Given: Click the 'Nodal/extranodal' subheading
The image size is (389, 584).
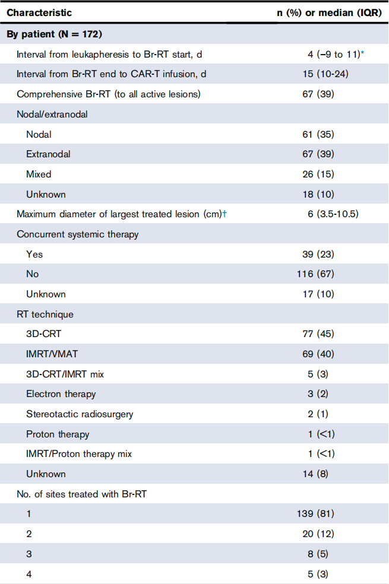Looking at the screenshot, I should [x=52, y=114].
